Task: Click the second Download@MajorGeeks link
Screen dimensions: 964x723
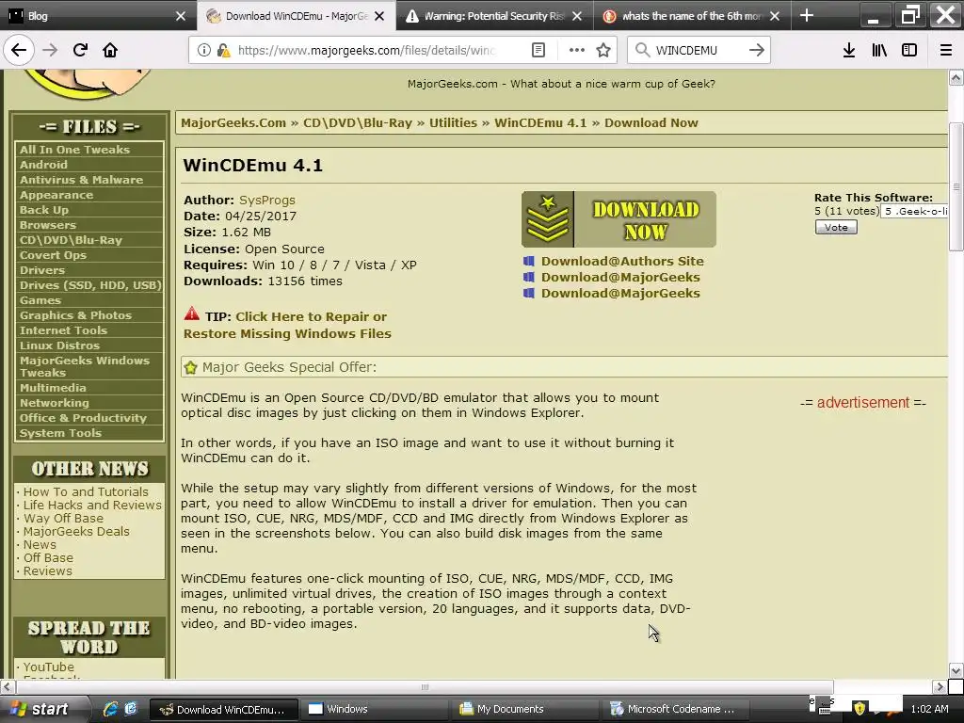Action: (x=620, y=293)
